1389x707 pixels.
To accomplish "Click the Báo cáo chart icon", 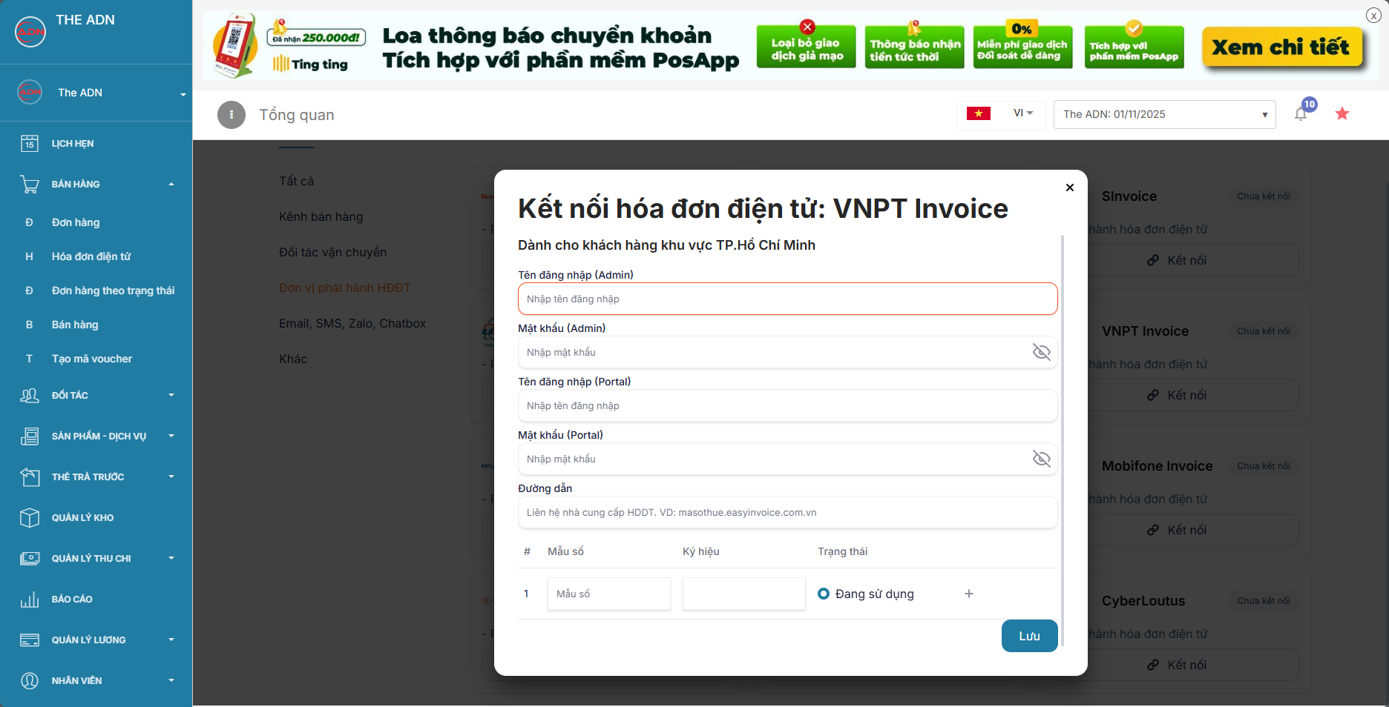I will pos(30,599).
